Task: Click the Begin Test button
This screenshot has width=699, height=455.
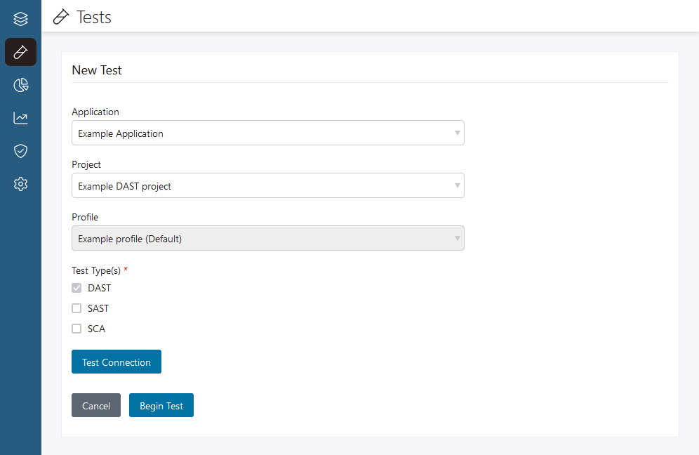Action: (x=161, y=406)
